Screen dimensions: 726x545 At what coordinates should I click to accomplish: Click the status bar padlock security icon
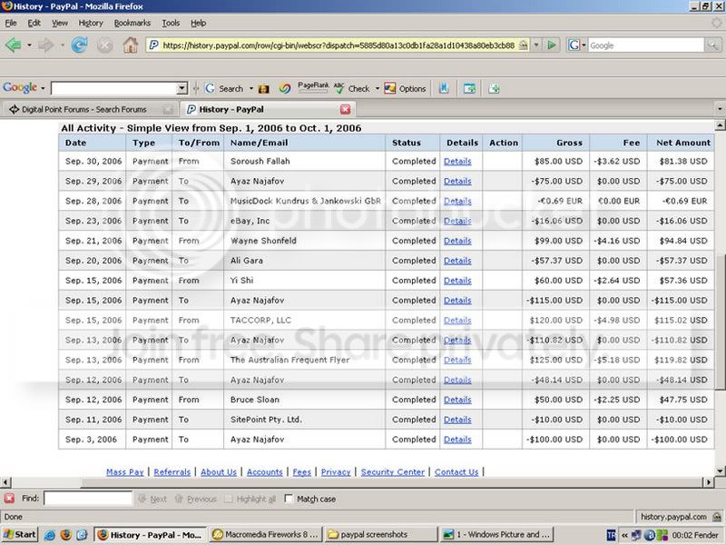(x=717, y=517)
